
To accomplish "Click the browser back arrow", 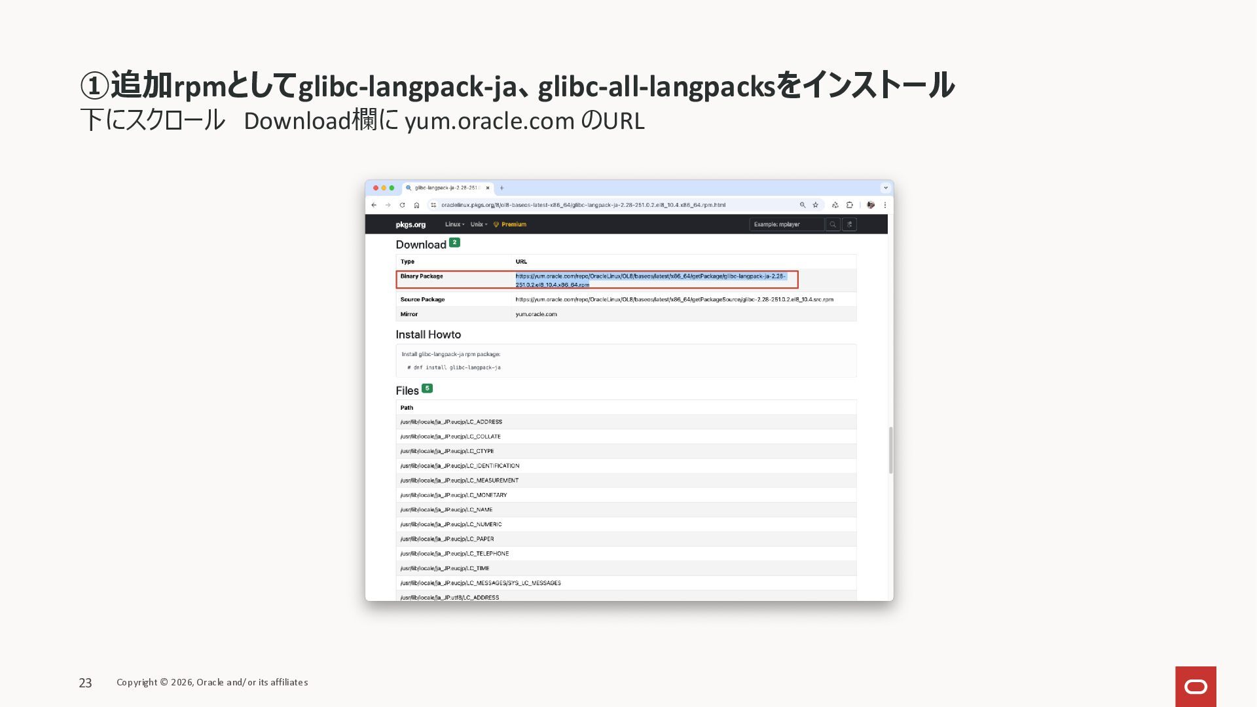I will 374,205.
